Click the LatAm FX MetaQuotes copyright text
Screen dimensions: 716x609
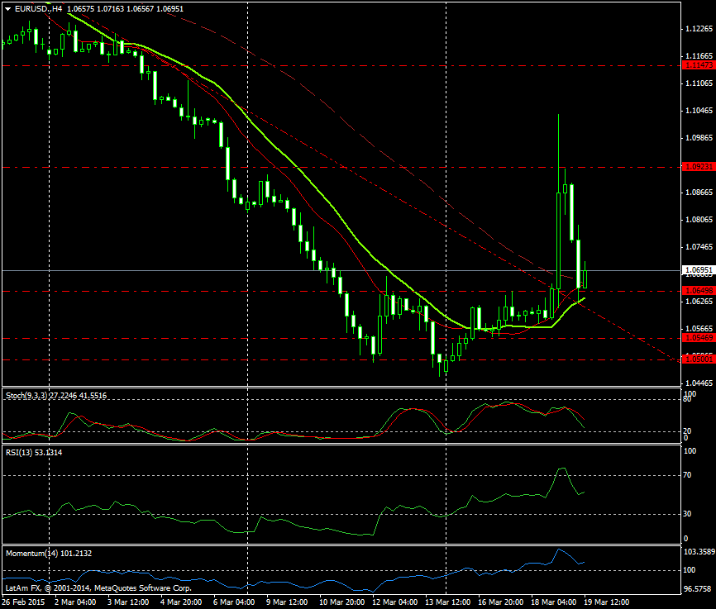[98, 588]
